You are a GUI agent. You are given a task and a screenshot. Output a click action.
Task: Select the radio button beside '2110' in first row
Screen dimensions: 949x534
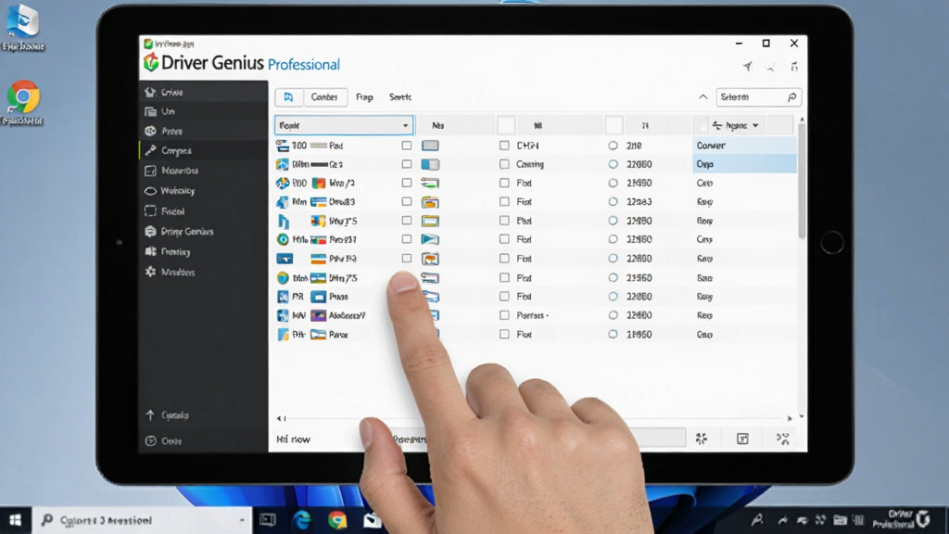614,146
